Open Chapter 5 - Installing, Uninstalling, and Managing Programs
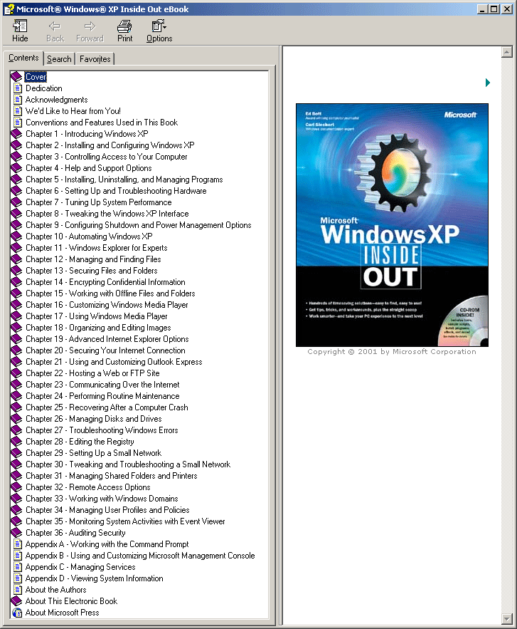This screenshot has width=517, height=629. coord(124,180)
